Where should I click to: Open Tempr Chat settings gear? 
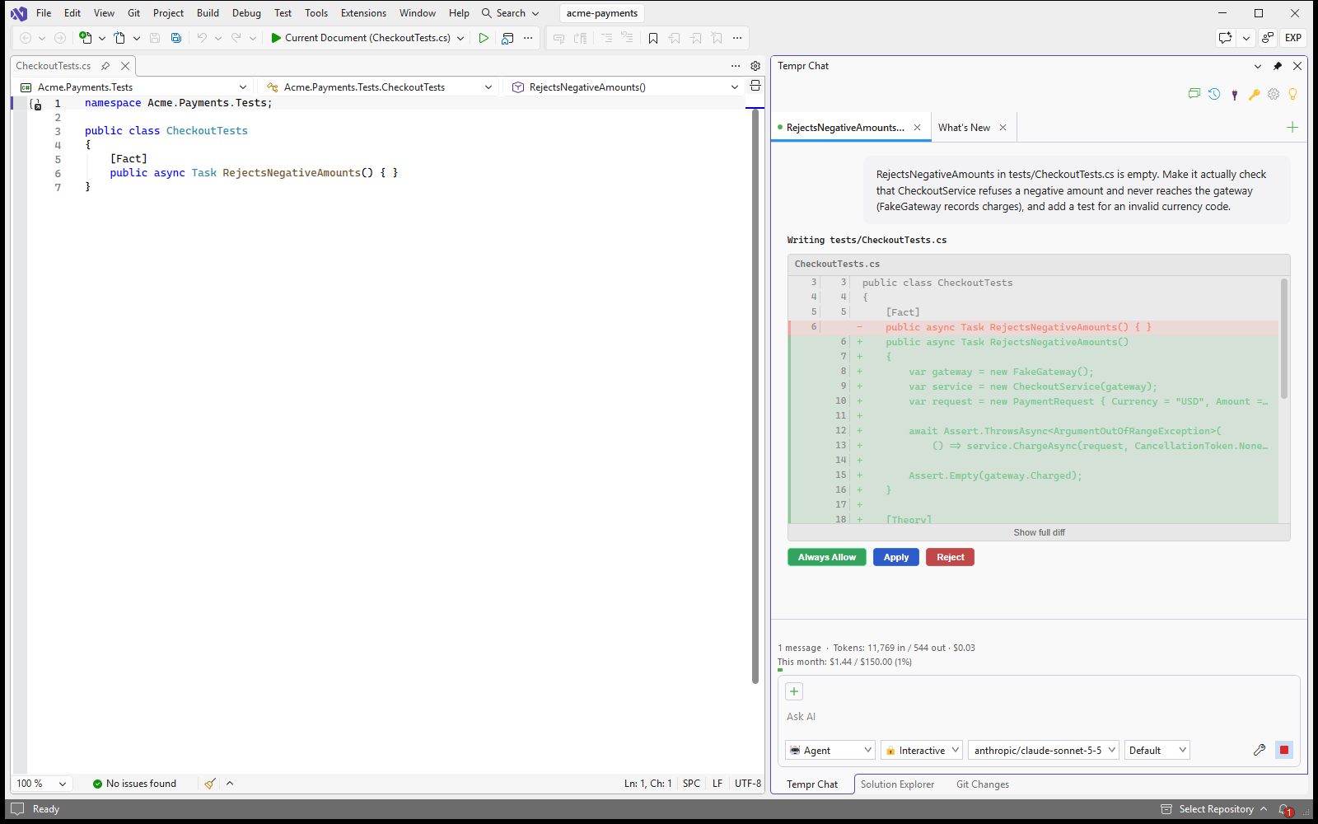(x=1274, y=94)
